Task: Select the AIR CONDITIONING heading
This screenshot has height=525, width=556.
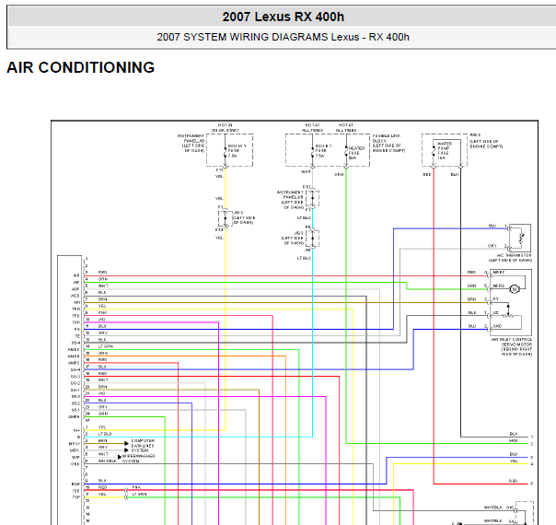Action: [x=81, y=68]
